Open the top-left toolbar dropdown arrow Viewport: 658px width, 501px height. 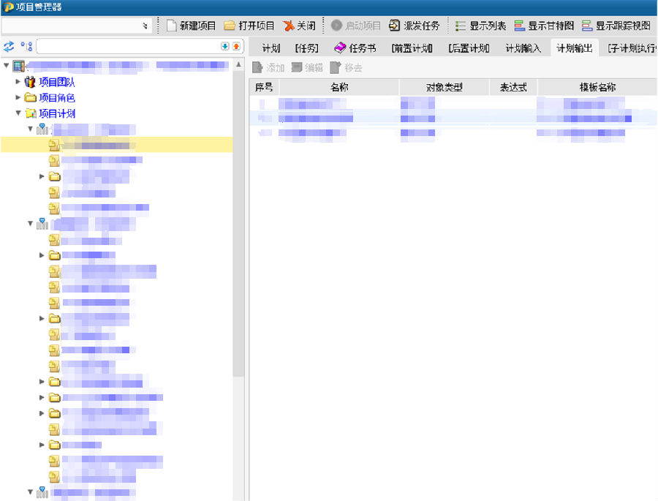tap(145, 26)
